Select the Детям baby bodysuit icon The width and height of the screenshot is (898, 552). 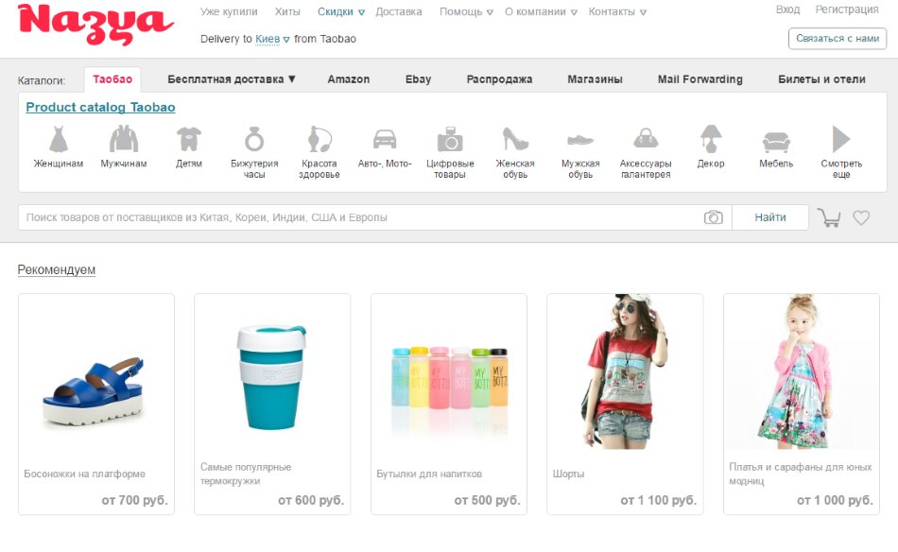click(x=188, y=139)
